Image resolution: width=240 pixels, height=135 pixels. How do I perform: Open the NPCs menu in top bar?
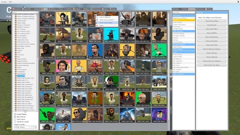pos(10,2)
